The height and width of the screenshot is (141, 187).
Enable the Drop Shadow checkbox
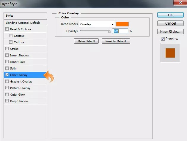pyautogui.click(x=7, y=101)
